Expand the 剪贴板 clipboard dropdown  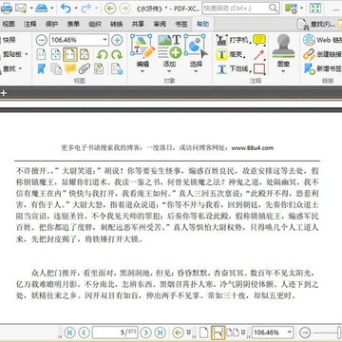26,54
